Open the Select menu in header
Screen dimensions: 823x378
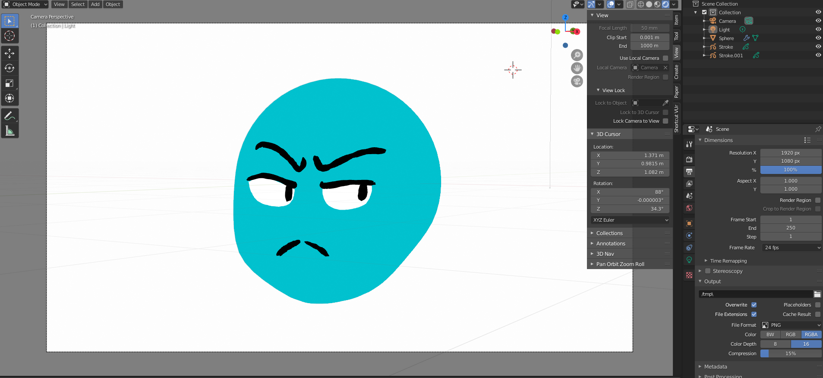(78, 4)
